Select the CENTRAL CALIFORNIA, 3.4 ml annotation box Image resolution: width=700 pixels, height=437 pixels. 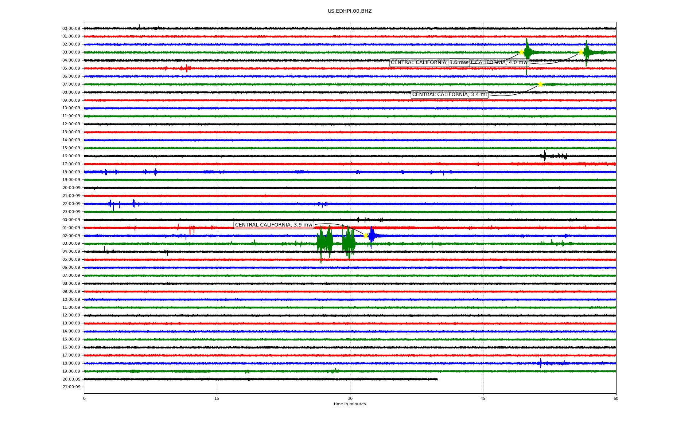[x=449, y=95]
